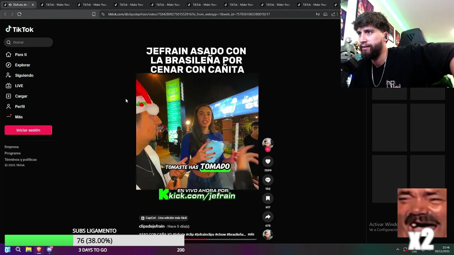
Task: Switch to second TikTok - Make Your tab
Action: click(92, 5)
